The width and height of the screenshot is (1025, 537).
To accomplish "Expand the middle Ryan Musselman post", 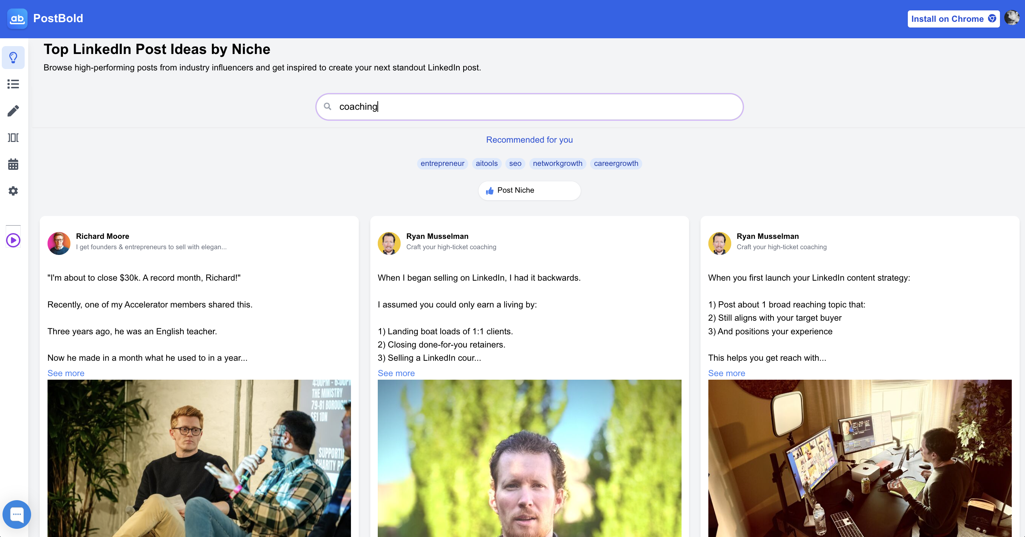I will [x=396, y=373].
